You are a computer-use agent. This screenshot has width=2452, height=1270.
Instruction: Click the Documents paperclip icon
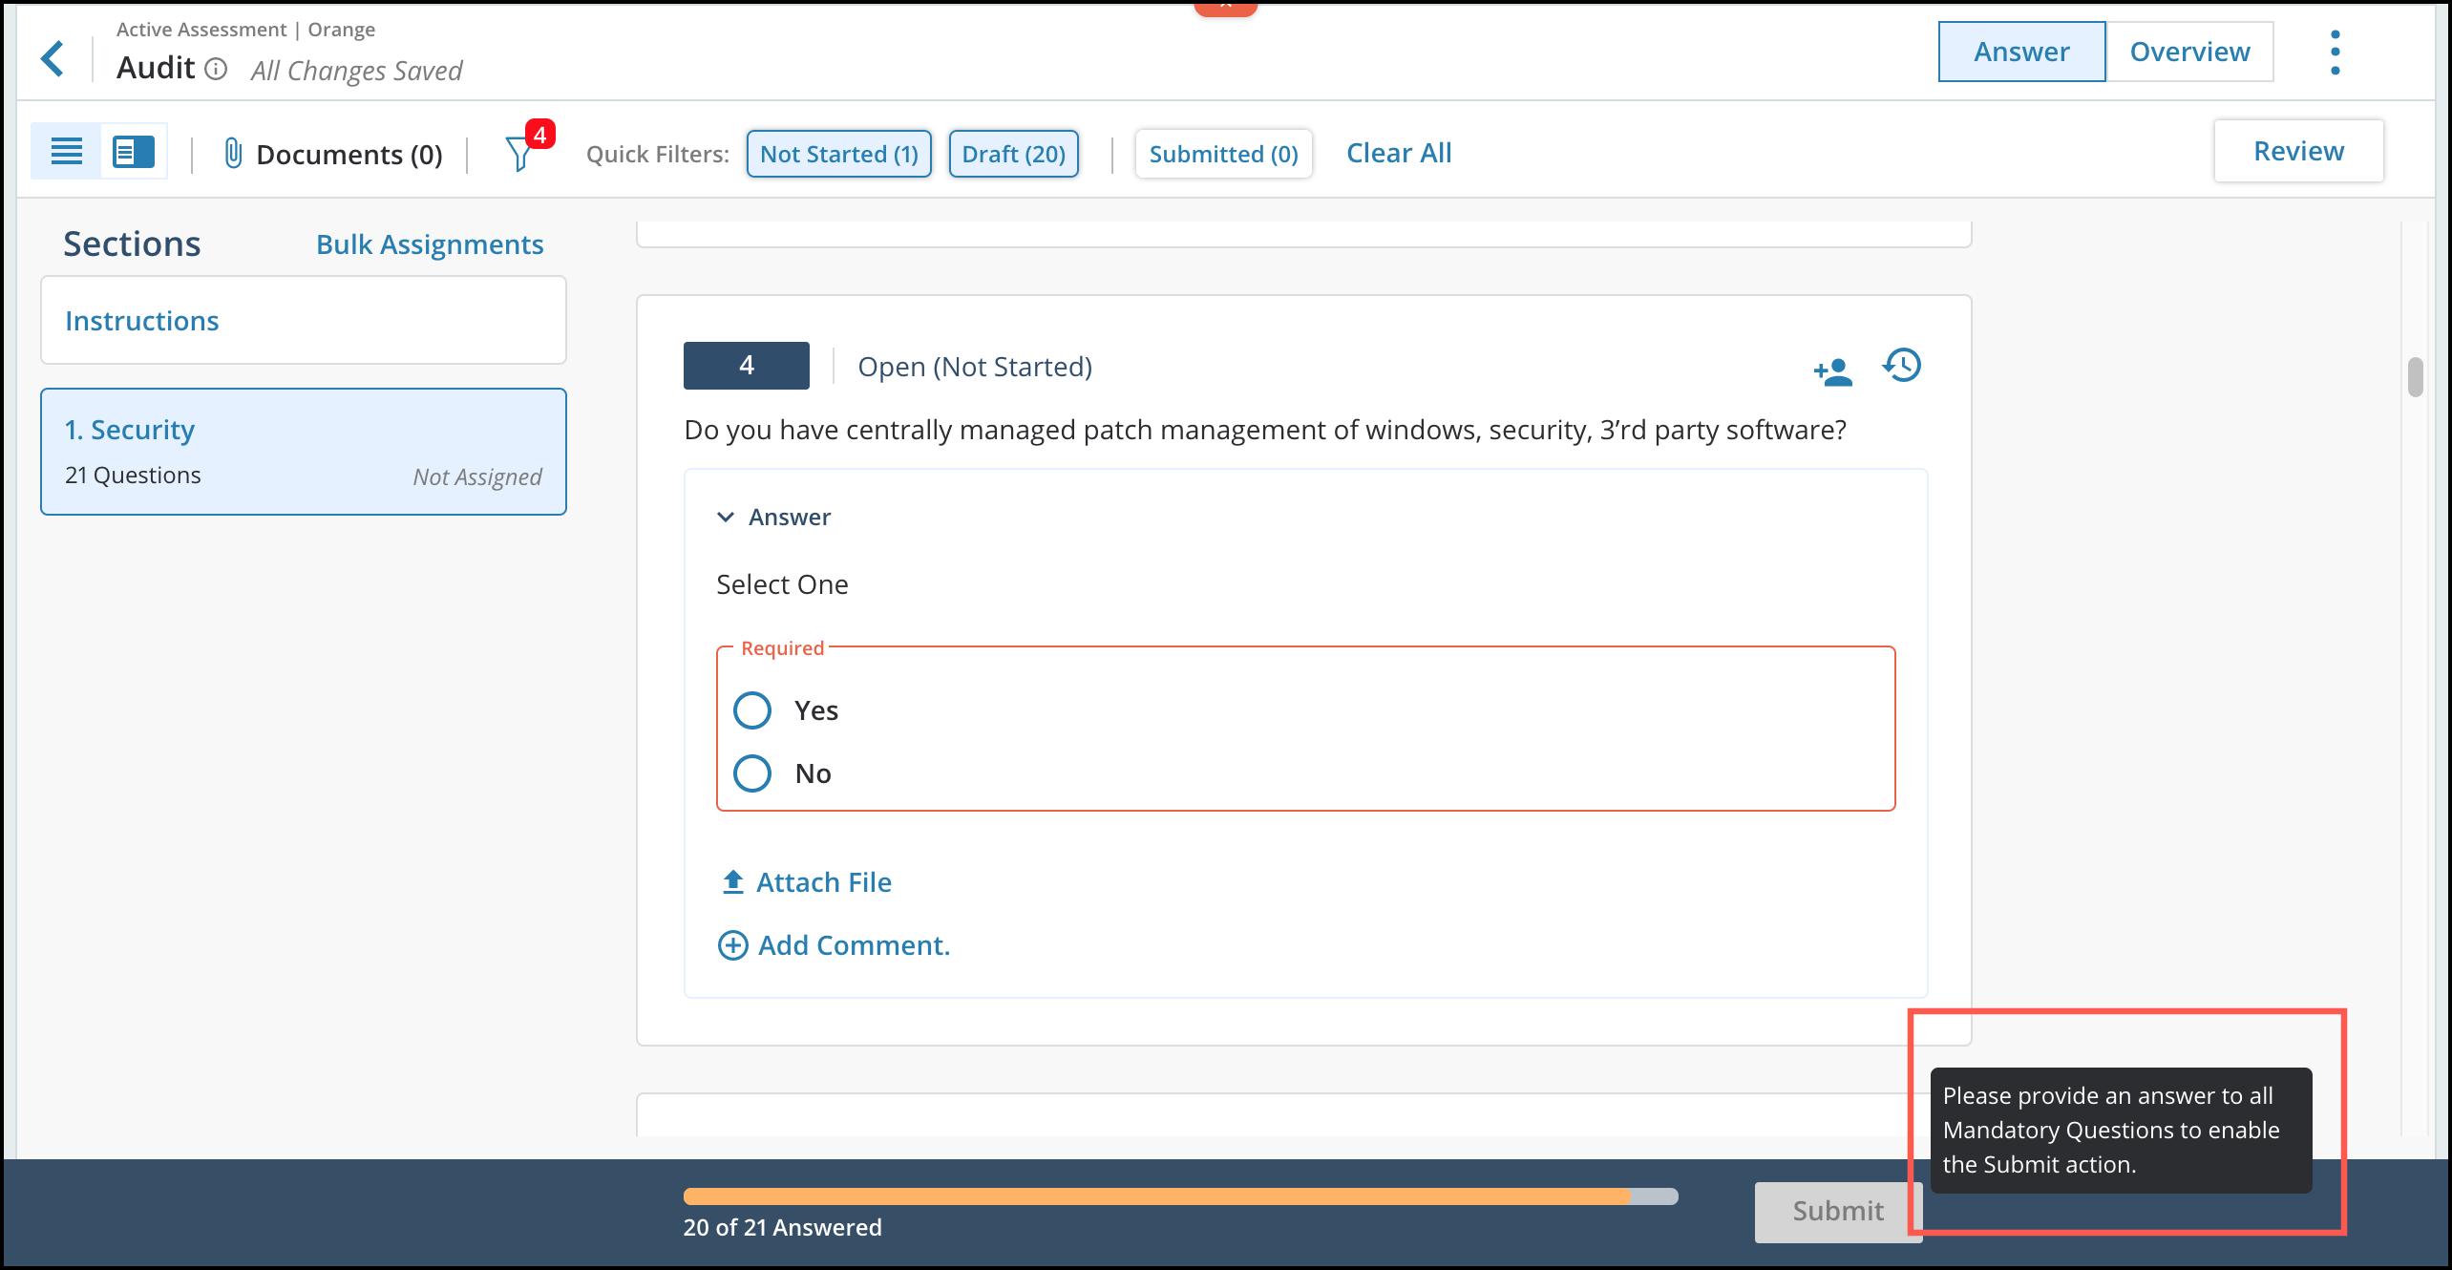(x=232, y=153)
